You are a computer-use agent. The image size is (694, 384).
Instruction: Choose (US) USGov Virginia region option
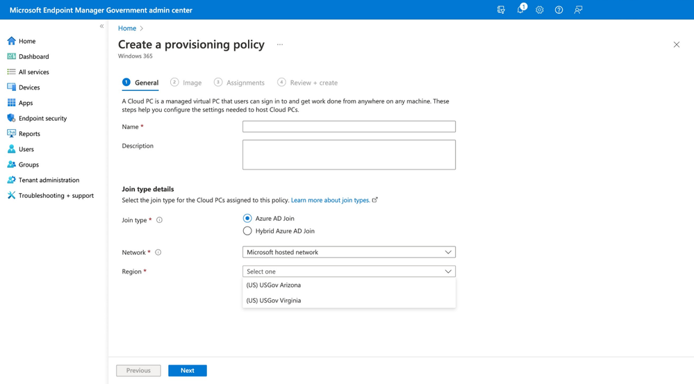tap(349, 301)
